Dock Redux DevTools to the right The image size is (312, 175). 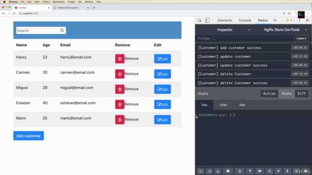coord(210,171)
